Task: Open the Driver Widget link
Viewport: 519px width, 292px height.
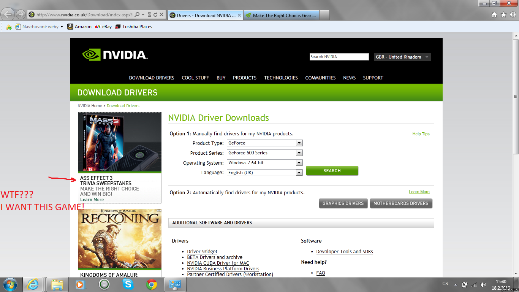Action: (x=202, y=252)
